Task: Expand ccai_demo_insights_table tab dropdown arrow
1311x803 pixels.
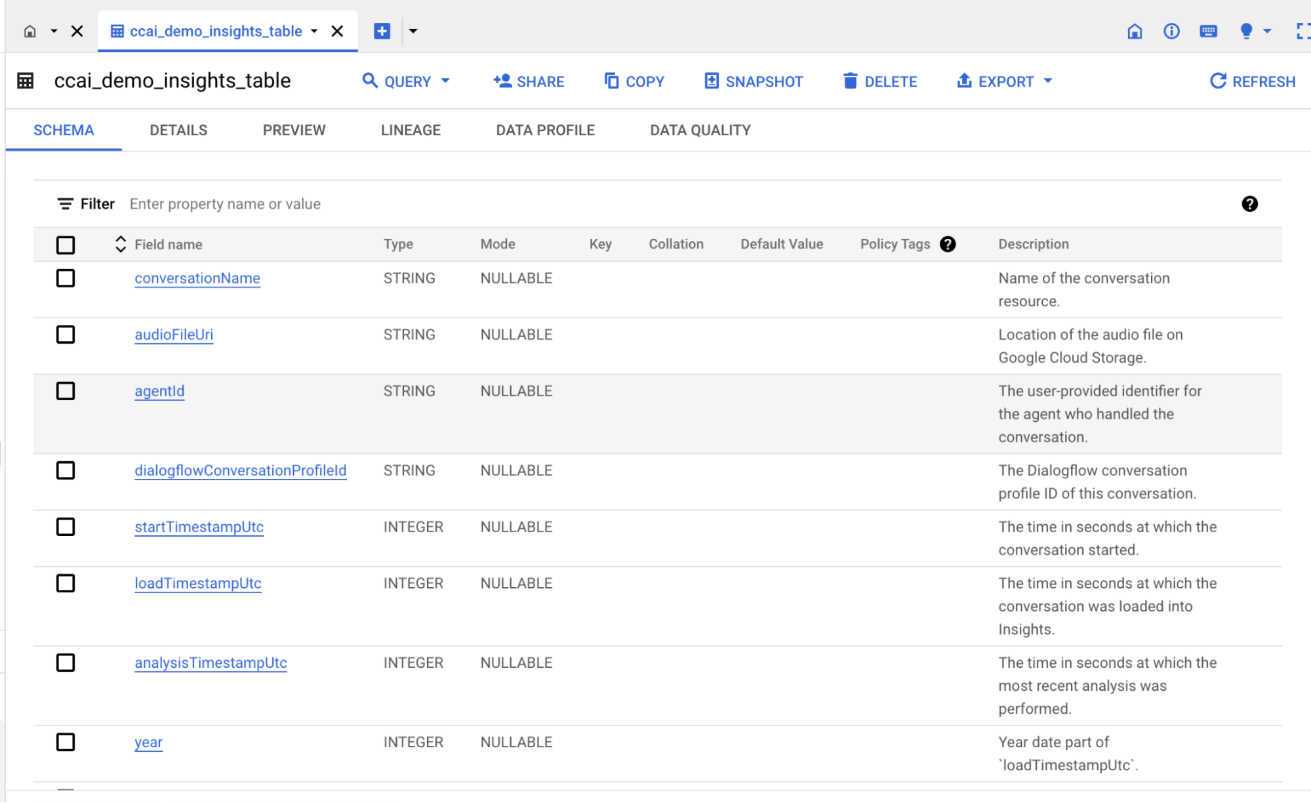Action: point(314,31)
